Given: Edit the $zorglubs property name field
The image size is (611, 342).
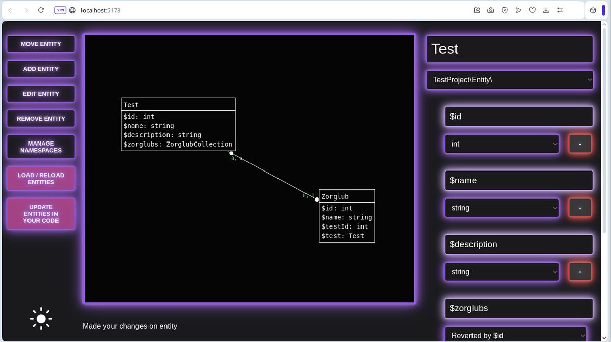Looking at the screenshot, I should point(518,308).
